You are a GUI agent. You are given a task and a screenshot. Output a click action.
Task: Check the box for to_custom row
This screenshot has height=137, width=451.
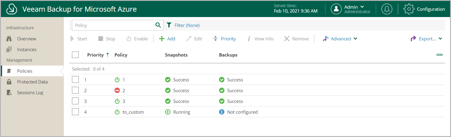(76, 112)
